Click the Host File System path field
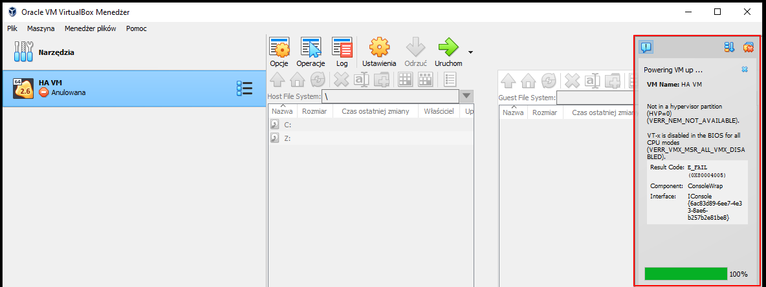The image size is (766, 287). 390,97
